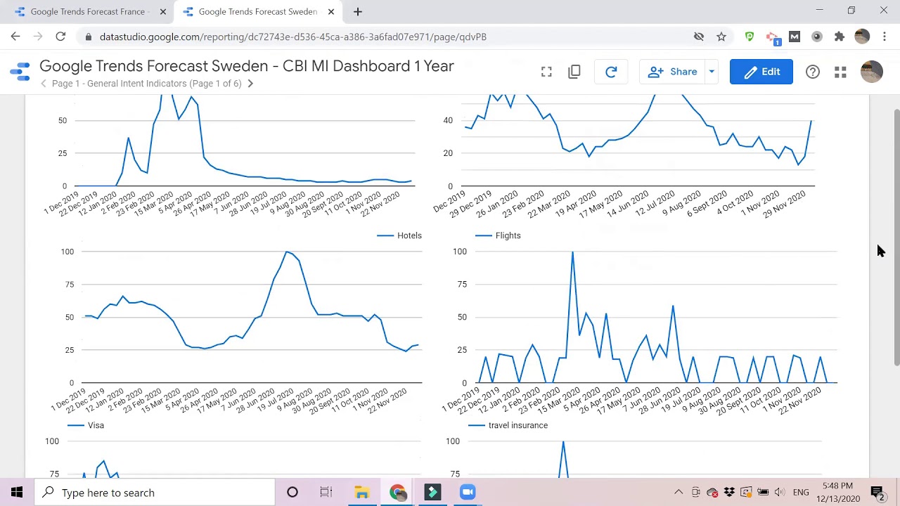Screen dimensions: 900x506
Task: Open the Chrome profile avatar
Action: [x=862, y=37]
